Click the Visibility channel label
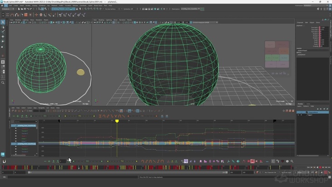Viewport: 332px width, 187px height. 316,46
